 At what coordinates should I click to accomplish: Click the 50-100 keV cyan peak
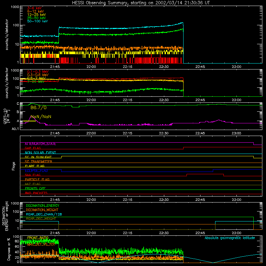click(182, 23)
